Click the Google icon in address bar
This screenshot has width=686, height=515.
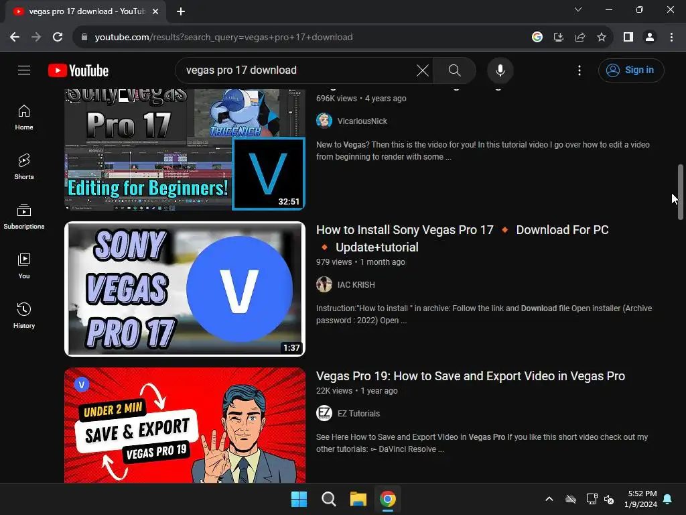[537, 37]
